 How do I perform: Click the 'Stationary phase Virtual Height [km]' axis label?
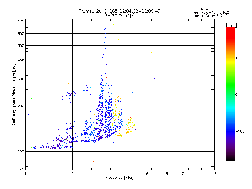pos(14,94)
